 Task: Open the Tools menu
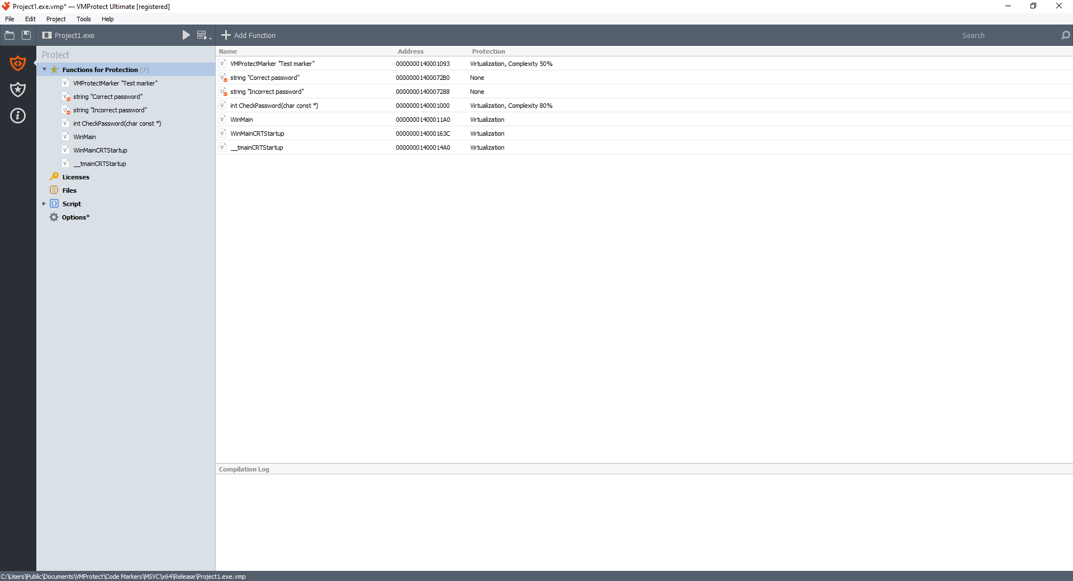(84, 19)
